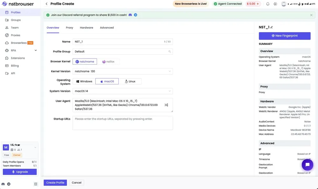Screen dimensions: 318x189
Task: Choose Linux as the operating system
Action: pos(130,81)
